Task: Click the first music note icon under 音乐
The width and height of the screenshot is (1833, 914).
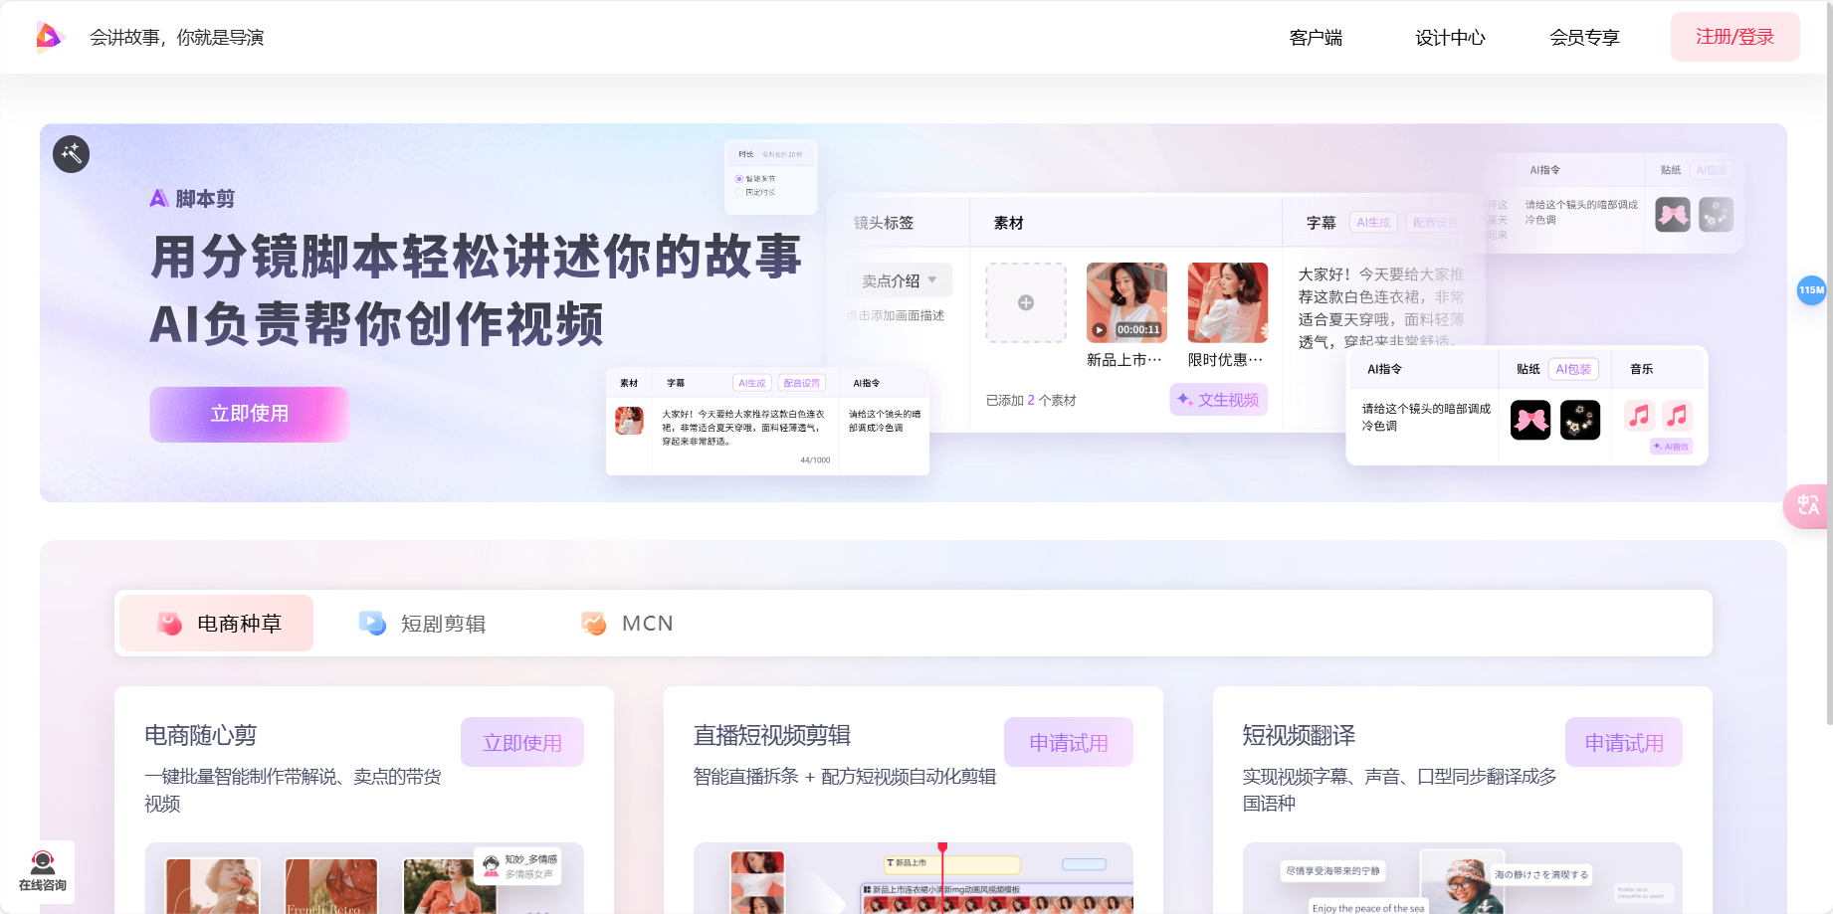Action: [1638, 416]
